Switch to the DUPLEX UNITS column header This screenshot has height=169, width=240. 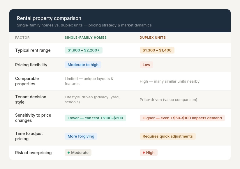tap(153, 38)
